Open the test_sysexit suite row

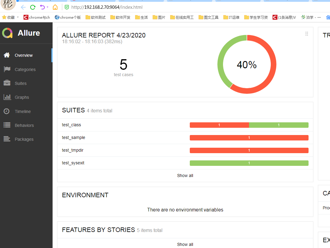[x=185, y=163]
